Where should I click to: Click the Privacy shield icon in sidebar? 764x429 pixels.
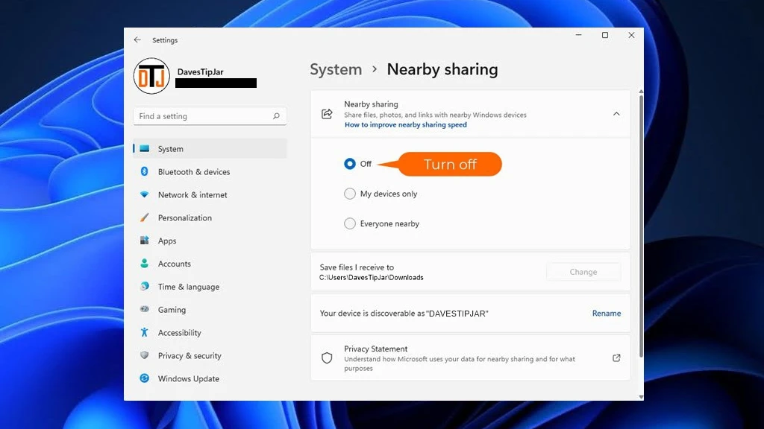144,355
